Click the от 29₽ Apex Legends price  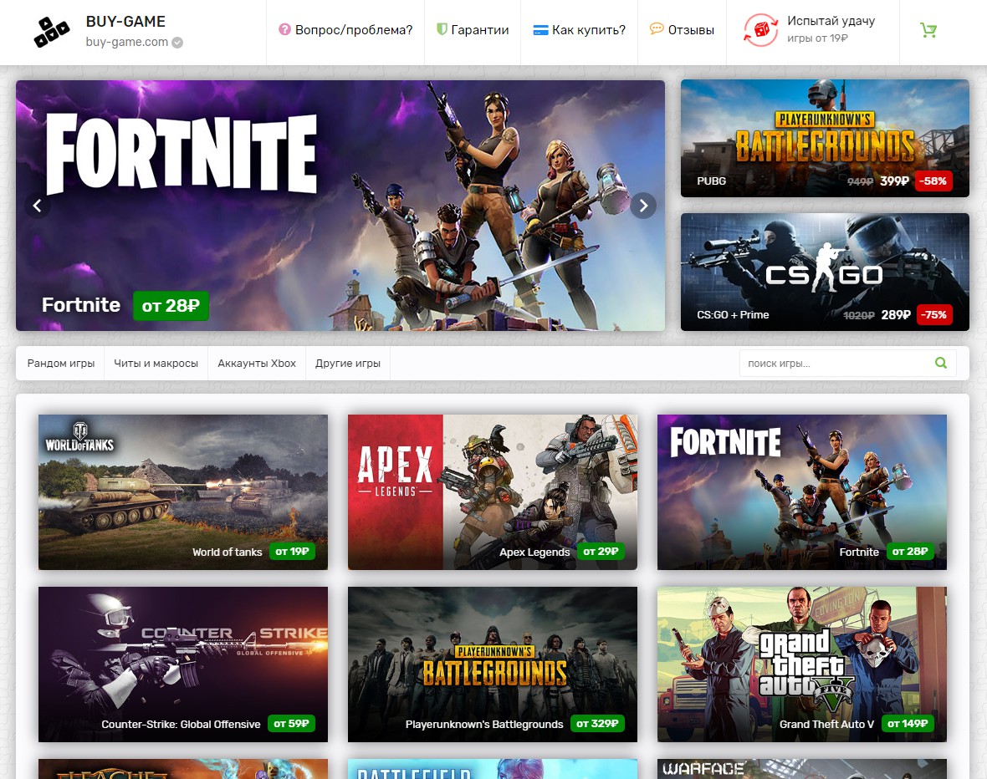[601, 551]
